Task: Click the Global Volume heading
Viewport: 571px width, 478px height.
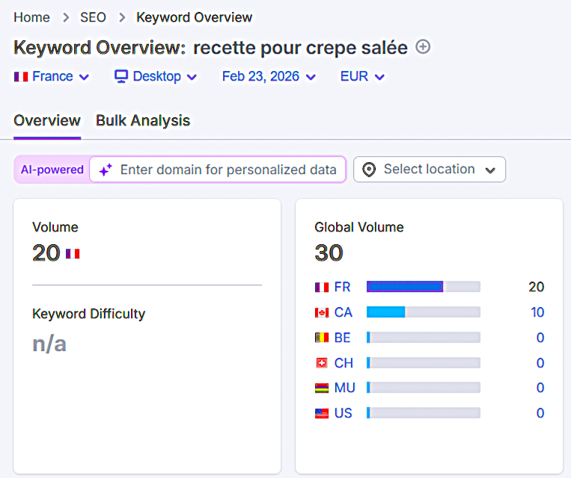Action: click(359, 227)
